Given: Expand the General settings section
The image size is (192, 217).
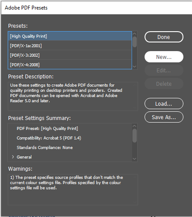Looking at the screenshot, I should coord(13,157).
